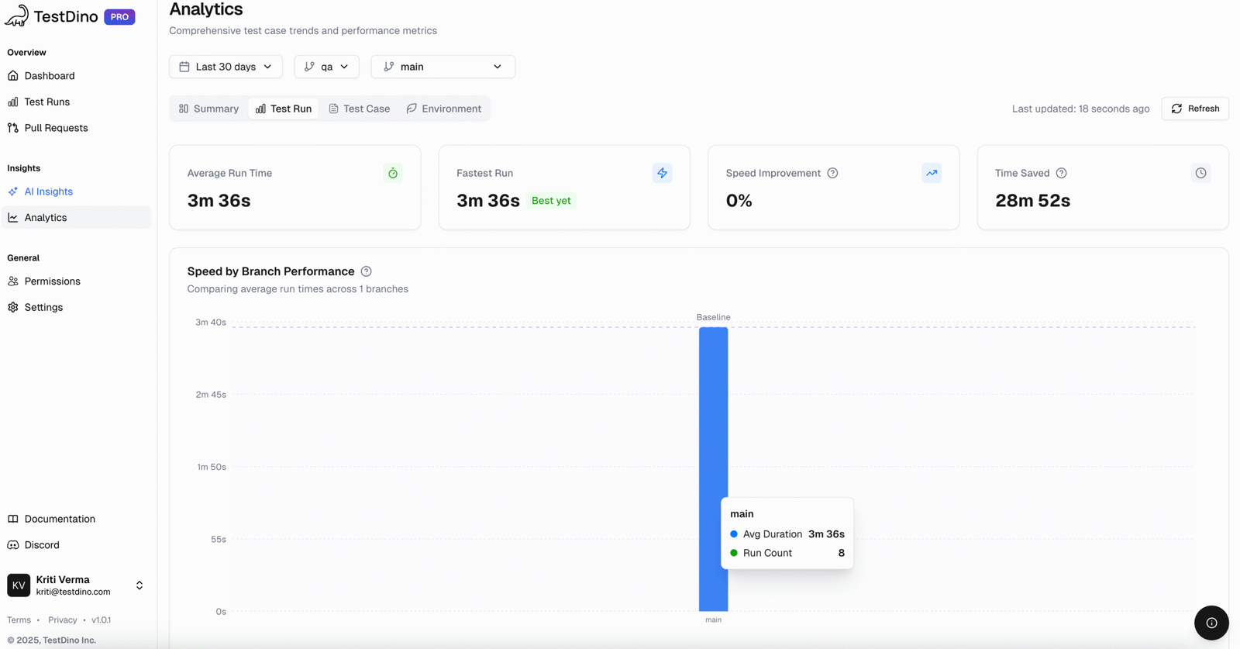Screen dimensions: 1240x649
Task: Open the Last 30 days date dropdown
Action: coord(226,67)
